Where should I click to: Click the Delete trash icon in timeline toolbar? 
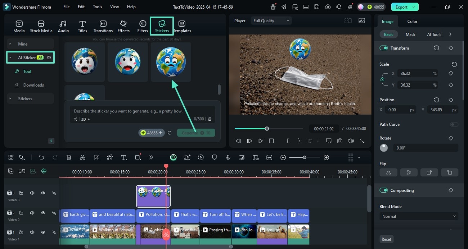tap(69, 157)
